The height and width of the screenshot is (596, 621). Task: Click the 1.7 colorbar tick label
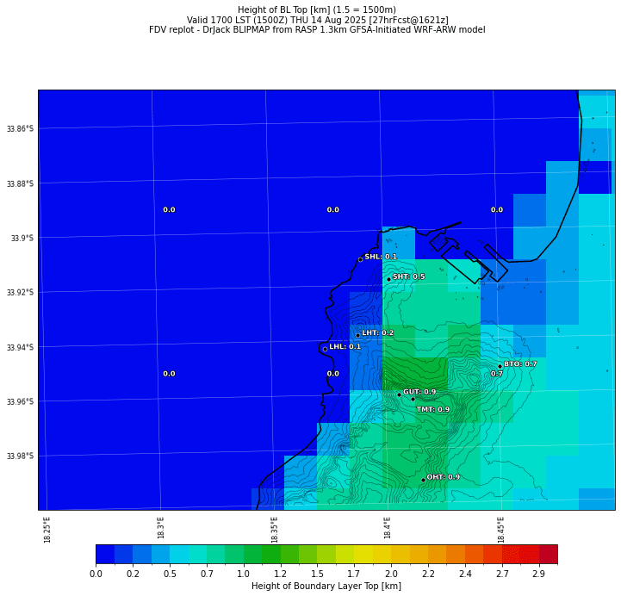click(x=354, y=574)
